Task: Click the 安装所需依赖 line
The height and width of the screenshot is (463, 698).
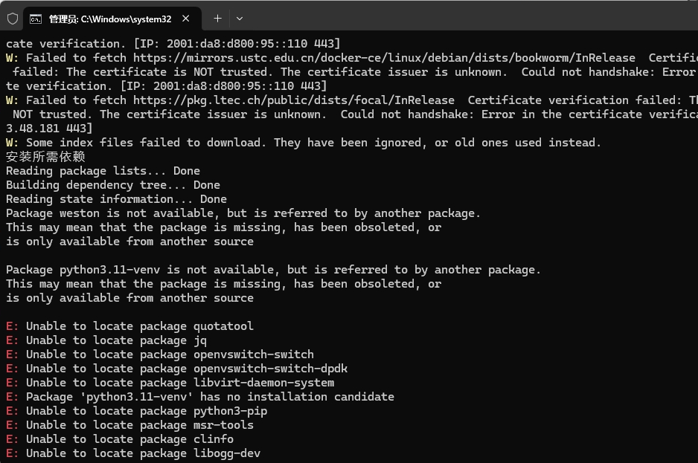Action: pos(46,157)
